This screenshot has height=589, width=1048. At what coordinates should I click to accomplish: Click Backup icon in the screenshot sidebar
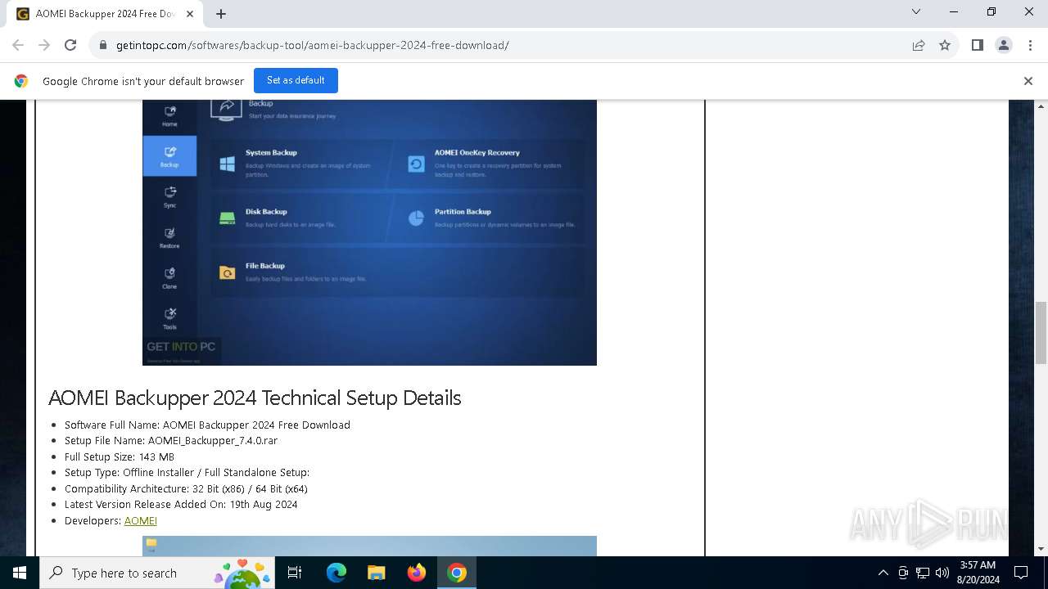(169, 156)
